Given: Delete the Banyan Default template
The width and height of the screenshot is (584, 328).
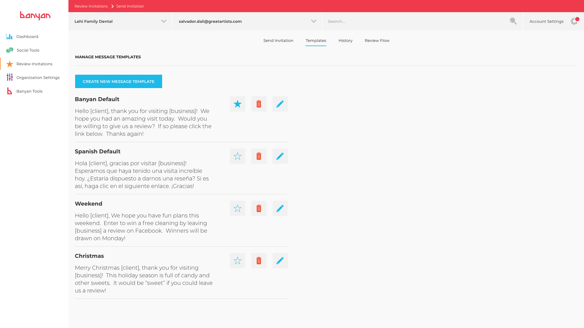Looking at the screenshot, I should (x=259, y=104).
